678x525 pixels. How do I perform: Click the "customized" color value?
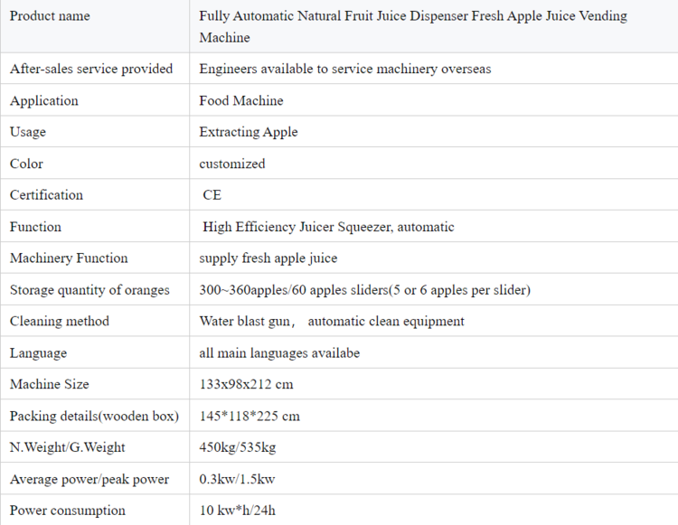(232, 164)
